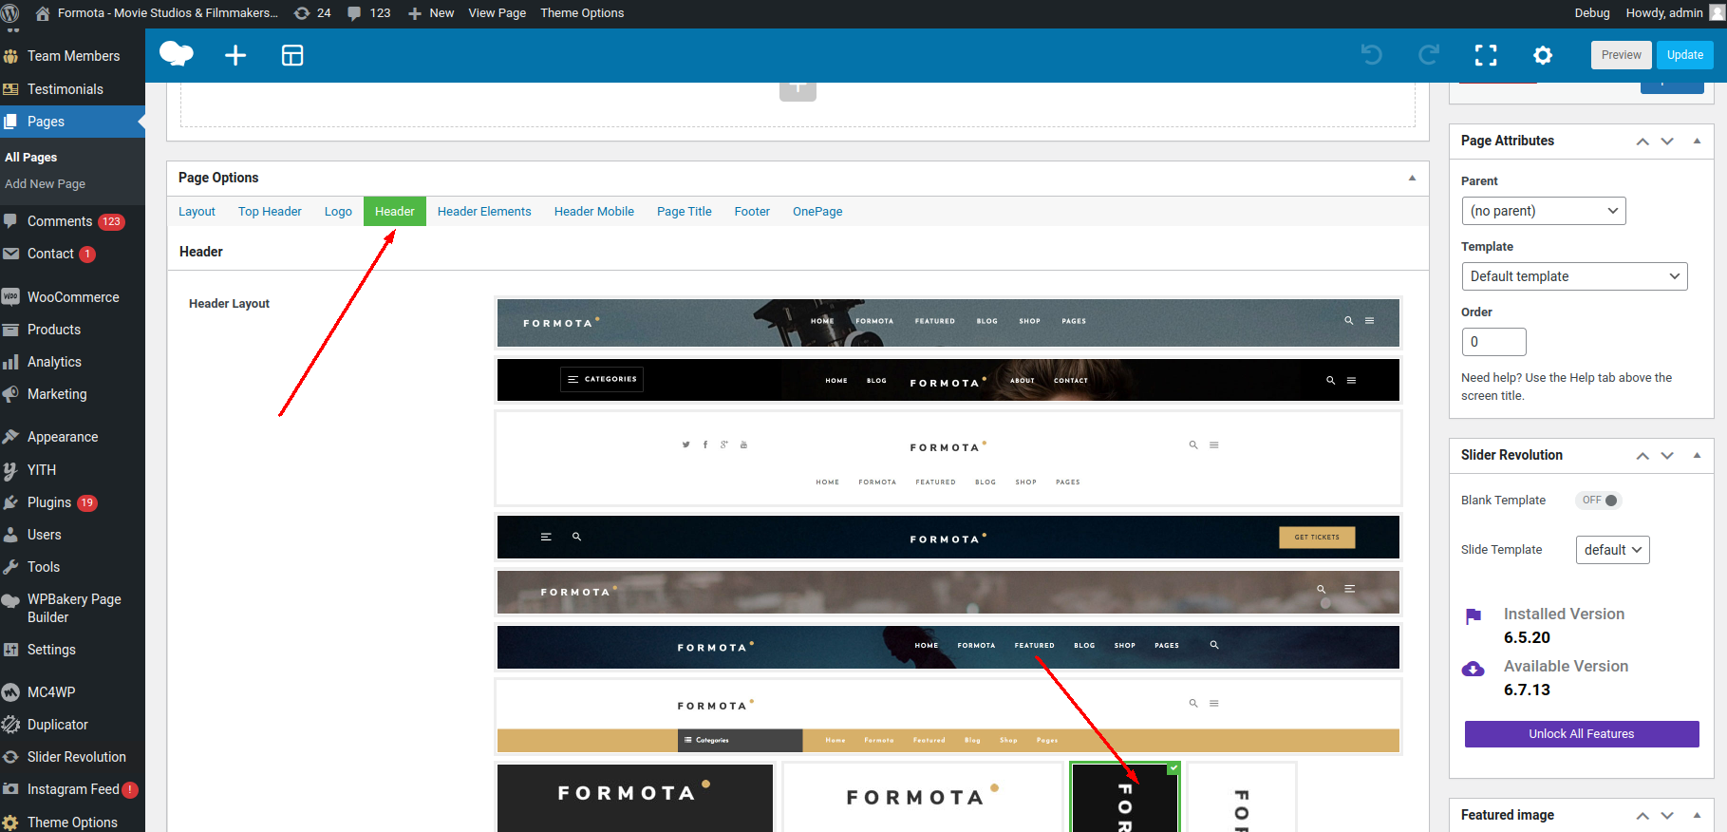Click the admin avatar icon
The image size is (1727, 832).
(x=1717, y=13)
